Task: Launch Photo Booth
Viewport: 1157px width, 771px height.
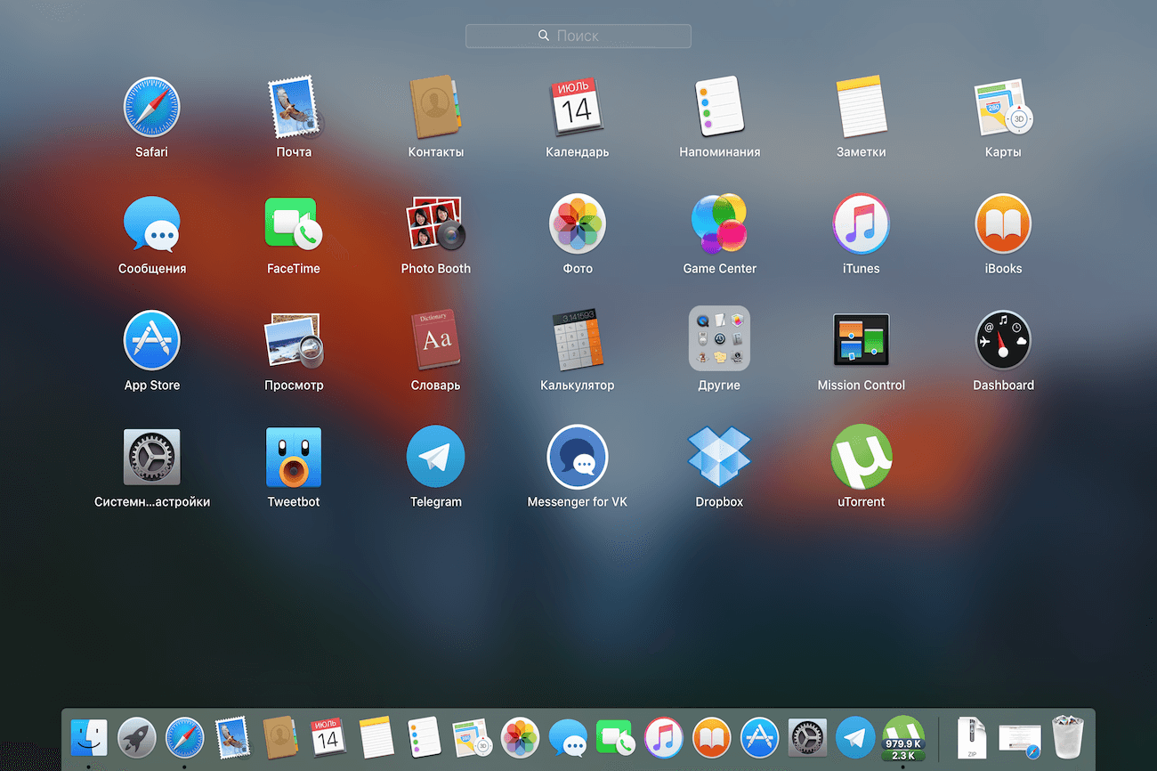Action: (x=436, y=223)
